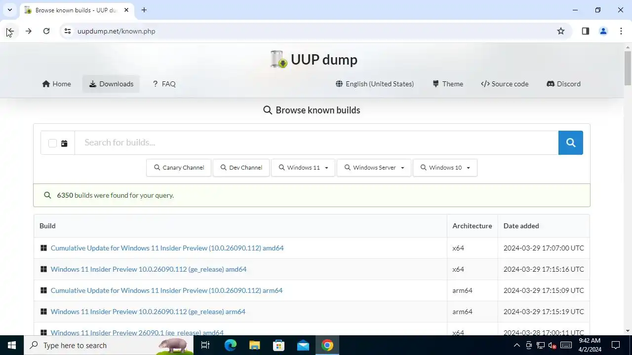Open Windows Start menu
The image size is (632, 355).
tap(12, 345)
